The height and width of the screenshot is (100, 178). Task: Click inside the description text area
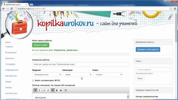[80, 97]
